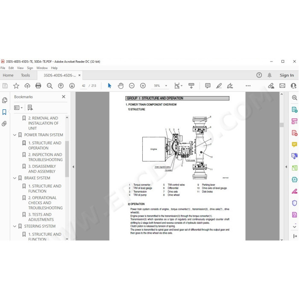Viewport: 299px width, 299px height.
Task: Print the document using the printer icon
Action: 38,86
